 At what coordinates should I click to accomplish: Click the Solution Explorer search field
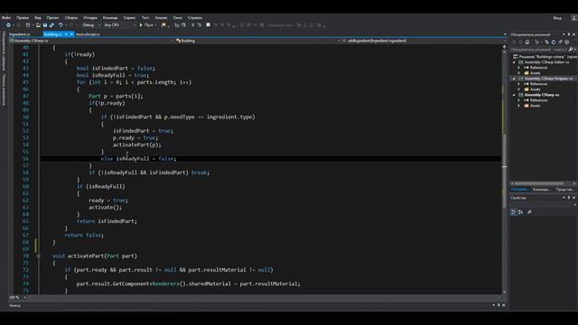point(538,49)
